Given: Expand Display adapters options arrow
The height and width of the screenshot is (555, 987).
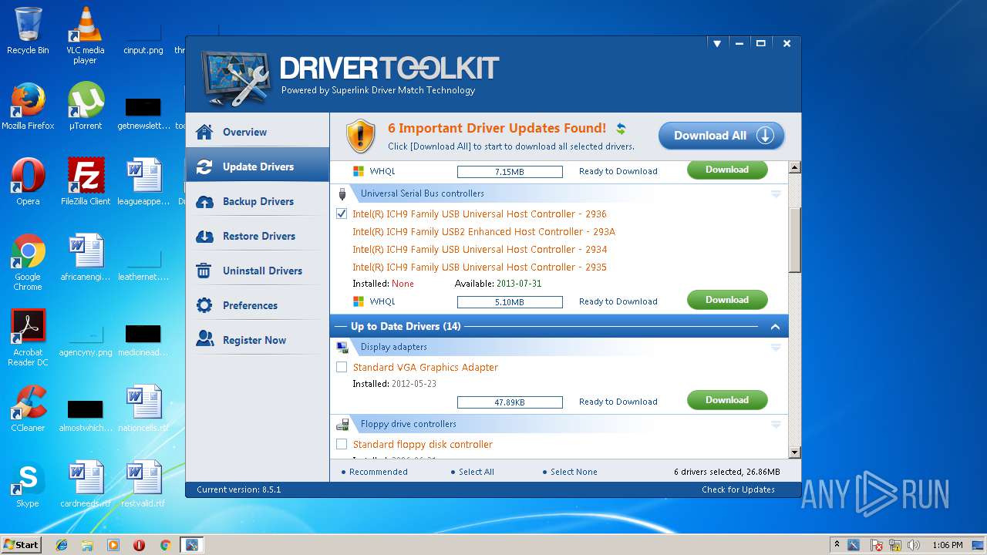Looking at the screenshot, I should [x=776, y=348].
